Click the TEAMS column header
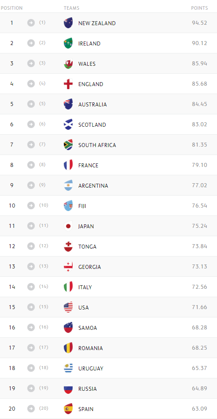217x419 pixels. click(x=72, y=8)
